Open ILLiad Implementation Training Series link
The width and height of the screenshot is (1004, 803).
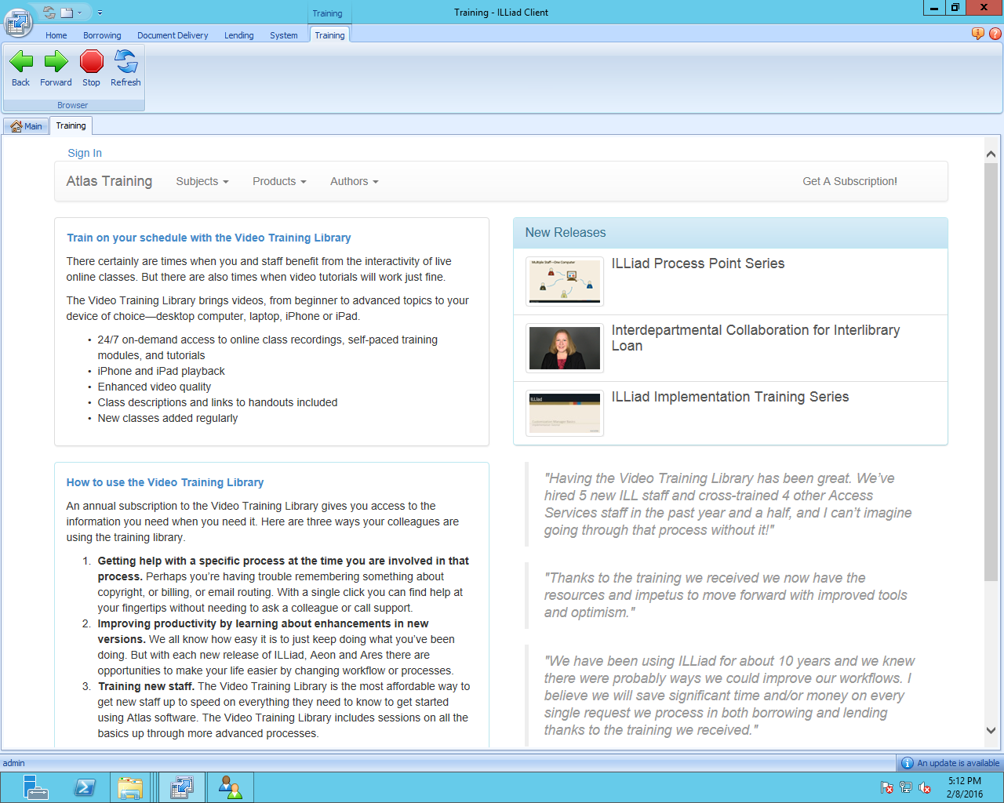(729, 397)
